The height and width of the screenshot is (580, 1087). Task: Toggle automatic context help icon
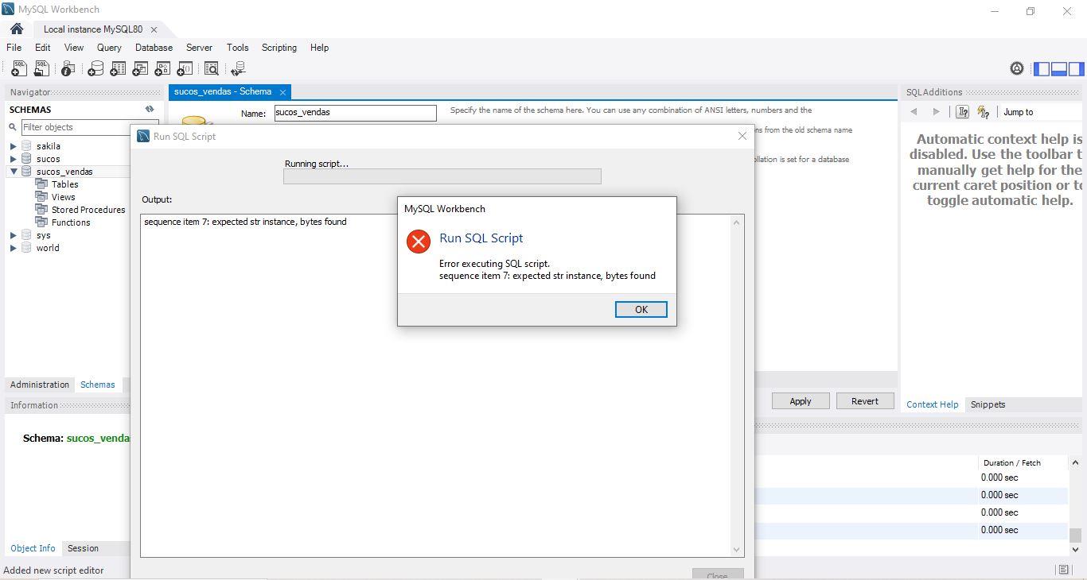pyautogui.click(x=984, y=112)
